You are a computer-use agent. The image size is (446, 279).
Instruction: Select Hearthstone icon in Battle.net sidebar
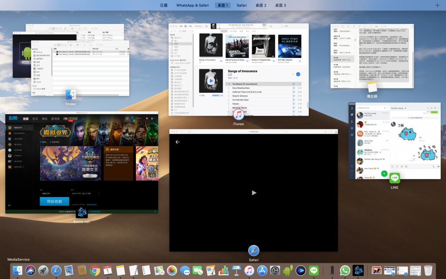point(10,144)
